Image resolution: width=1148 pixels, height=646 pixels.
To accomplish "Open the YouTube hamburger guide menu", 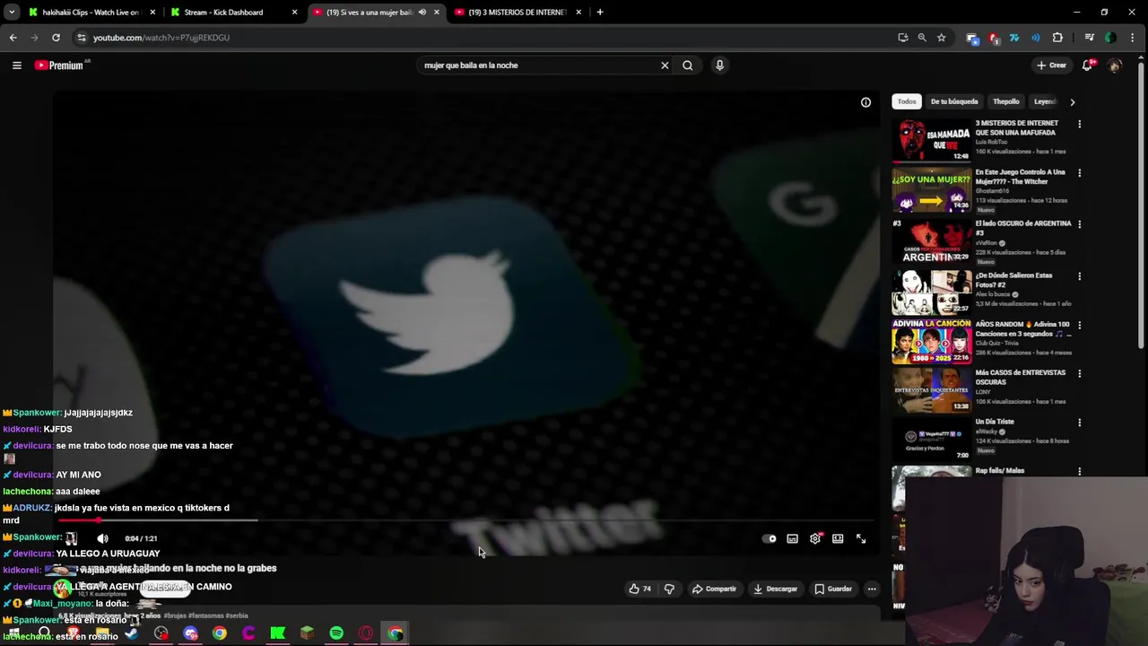I will [x=16, y=65].
